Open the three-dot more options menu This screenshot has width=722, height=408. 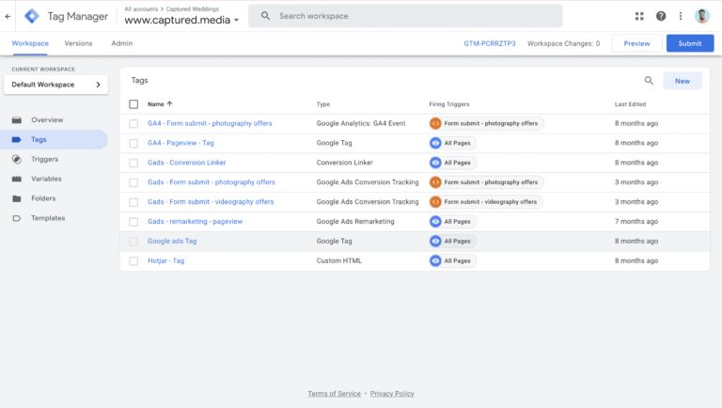pyautogui.click(x=681, y=16)
